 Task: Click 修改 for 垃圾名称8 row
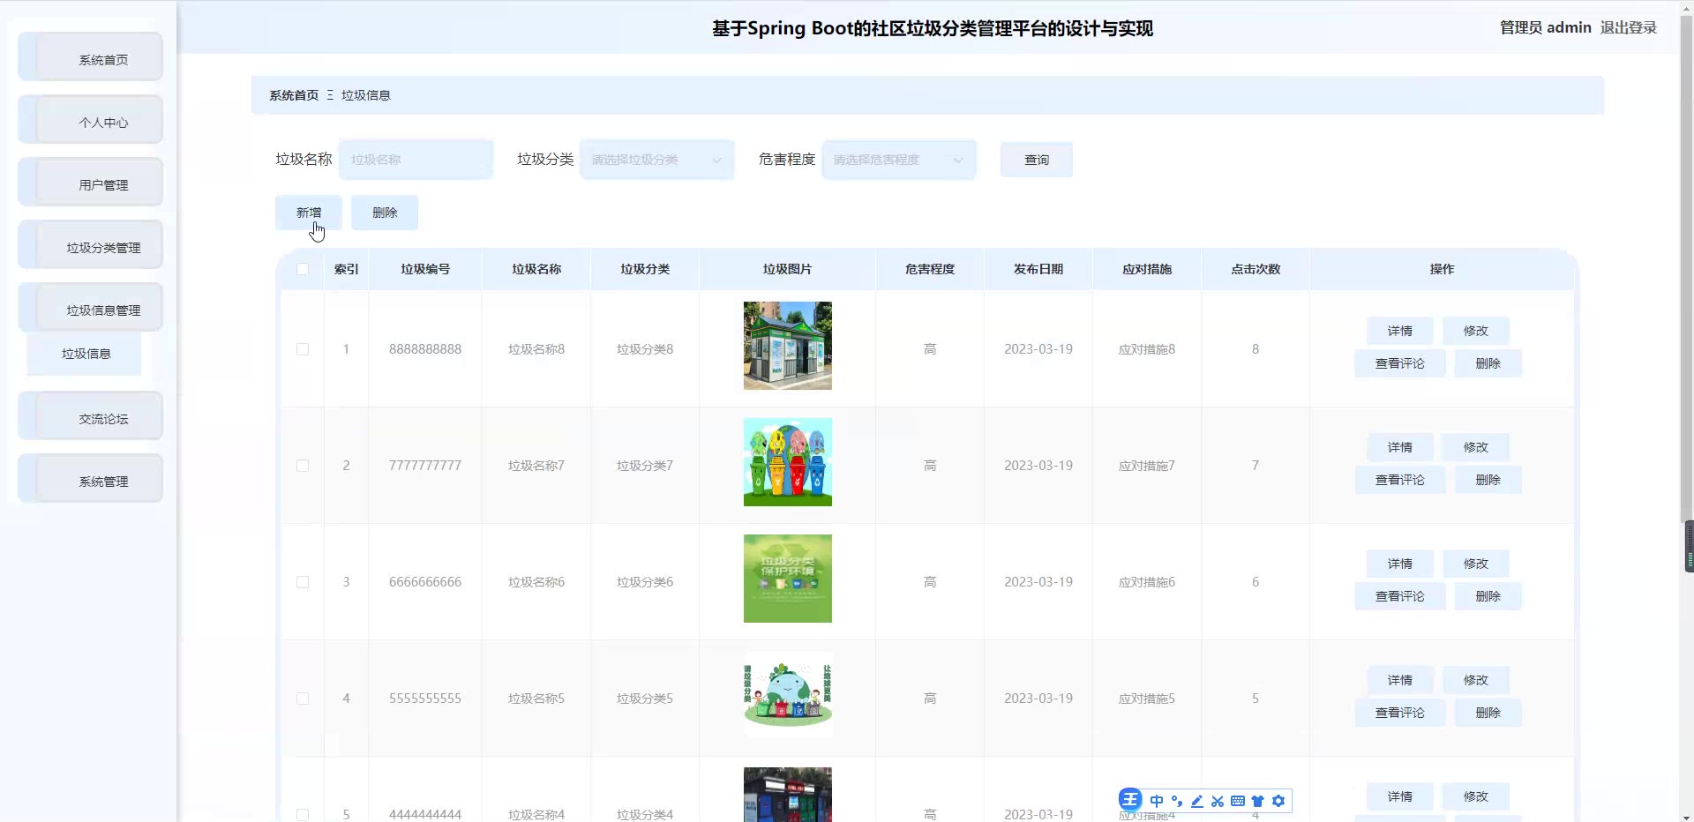[x=1476, y=331]
